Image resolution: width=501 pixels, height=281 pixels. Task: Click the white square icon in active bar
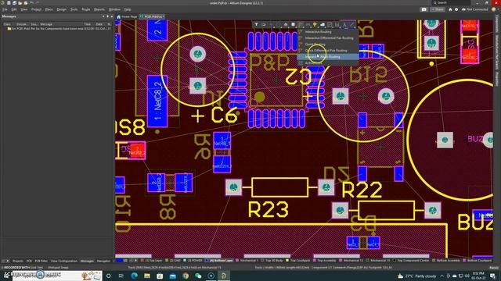pos(293,24)
